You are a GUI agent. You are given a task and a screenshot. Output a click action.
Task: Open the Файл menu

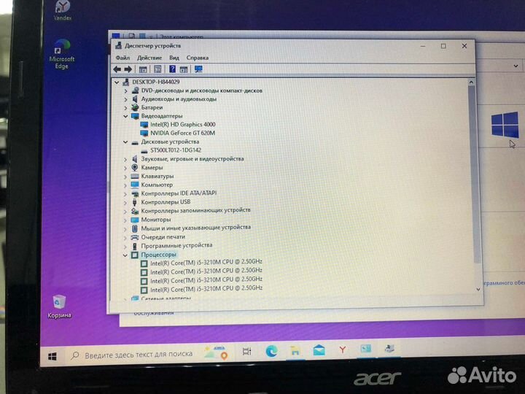coord(122,58)
